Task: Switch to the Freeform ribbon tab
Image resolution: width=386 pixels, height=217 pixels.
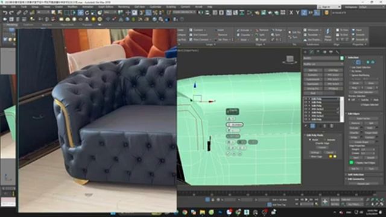Action: coord(28,25)
